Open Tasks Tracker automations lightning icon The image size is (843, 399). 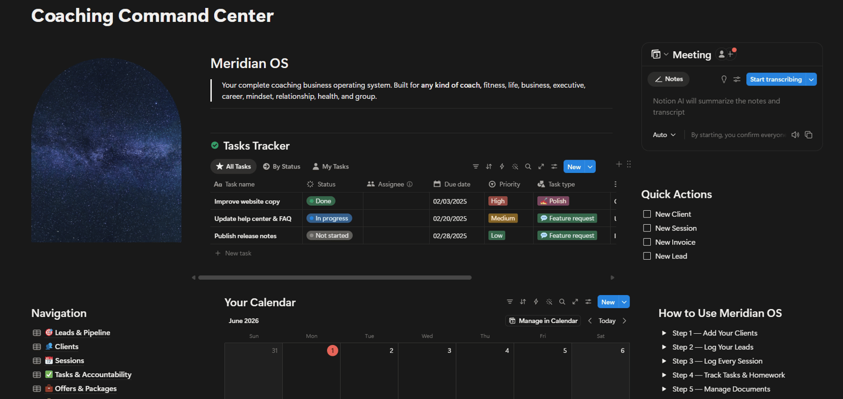[x=502, y=166]
